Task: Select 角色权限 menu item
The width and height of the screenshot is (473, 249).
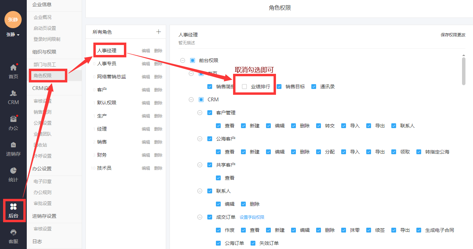Action: pos(43,76)
